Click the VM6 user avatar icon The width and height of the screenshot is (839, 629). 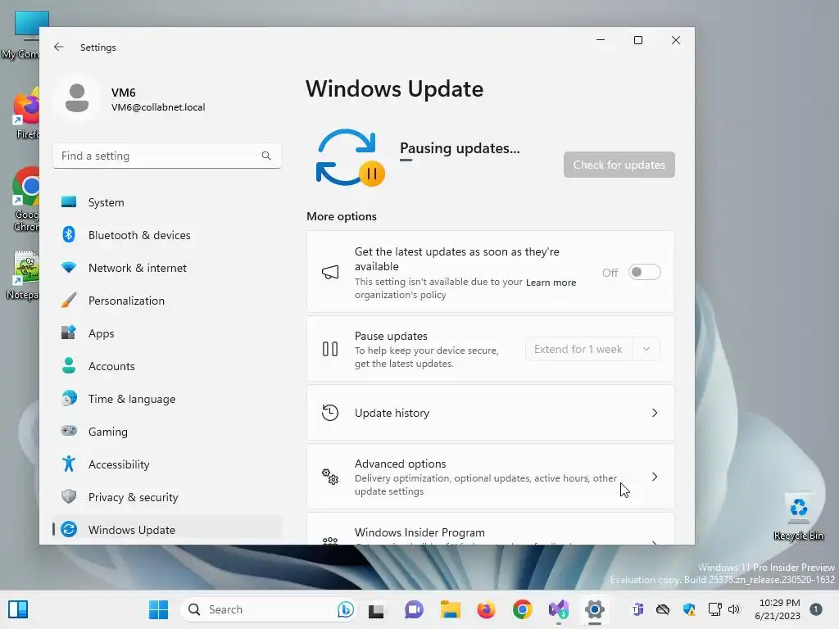click(x=77, y=98)
